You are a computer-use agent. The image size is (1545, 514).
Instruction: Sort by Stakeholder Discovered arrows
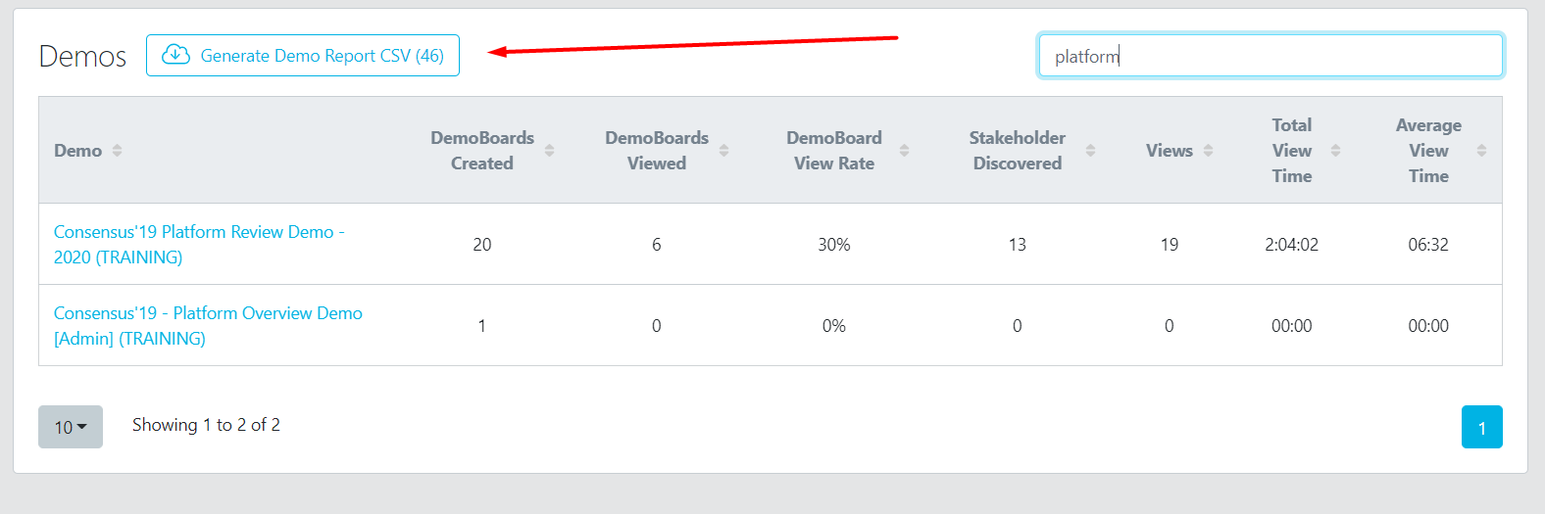pos(1090,150)
